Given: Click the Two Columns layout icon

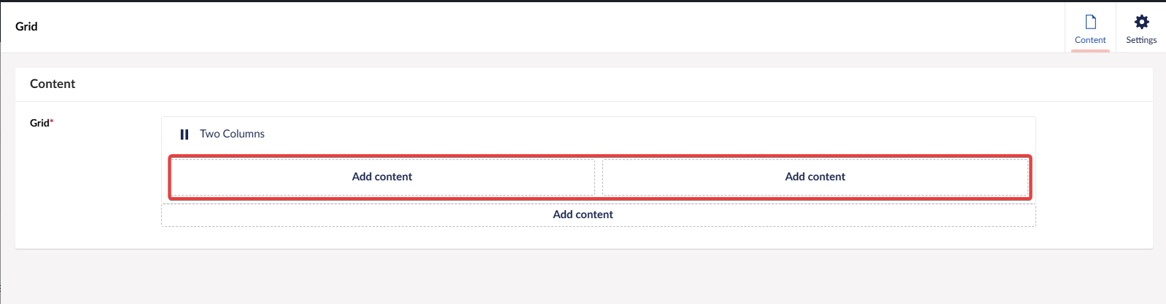Looking at the screenshot, I should (x=184, y=135).
